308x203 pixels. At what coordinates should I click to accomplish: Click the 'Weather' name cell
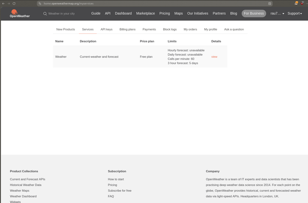tap(61, 57)
